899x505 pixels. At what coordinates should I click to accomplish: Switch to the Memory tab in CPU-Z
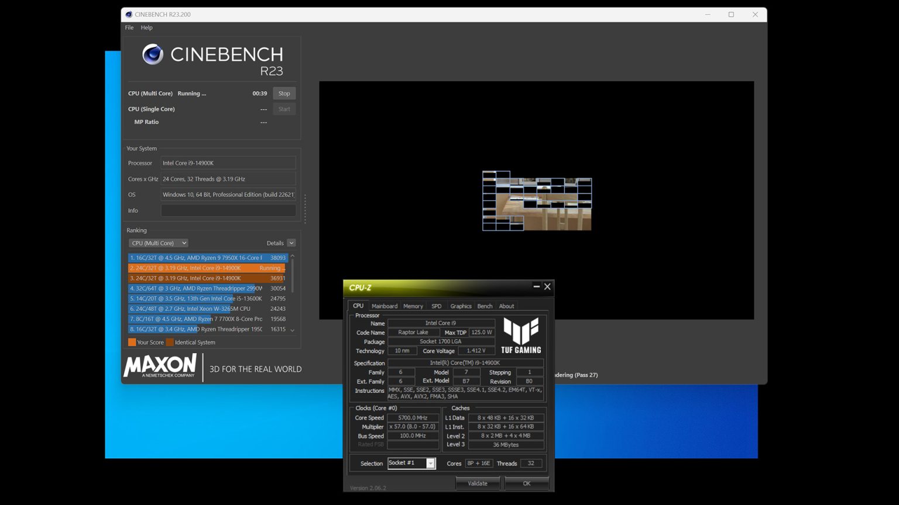pyautogui.click(x=413, y=306)
